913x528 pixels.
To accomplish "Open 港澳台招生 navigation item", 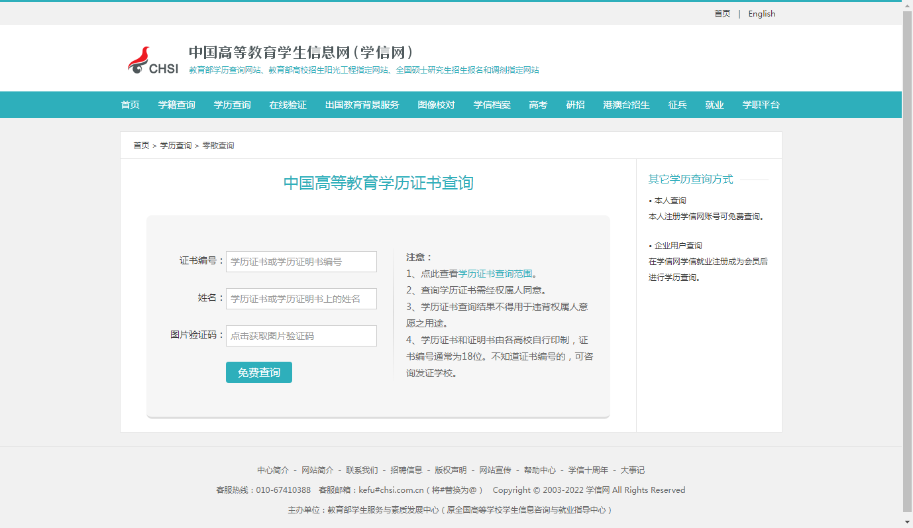I will tap(627, 105).
